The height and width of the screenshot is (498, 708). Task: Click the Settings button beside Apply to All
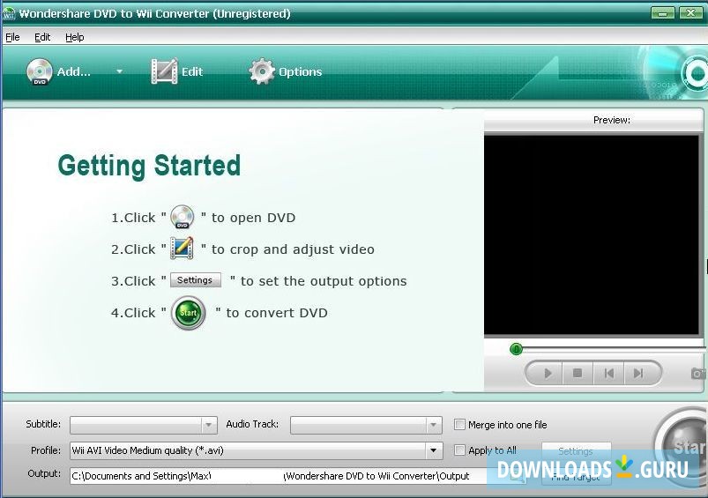[576, 450]
